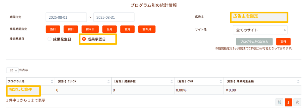This screenshot has width=304, height=108.
Task: Click the 前々日 quick period button
Action: pyautogui.click(x=90, y=29)
